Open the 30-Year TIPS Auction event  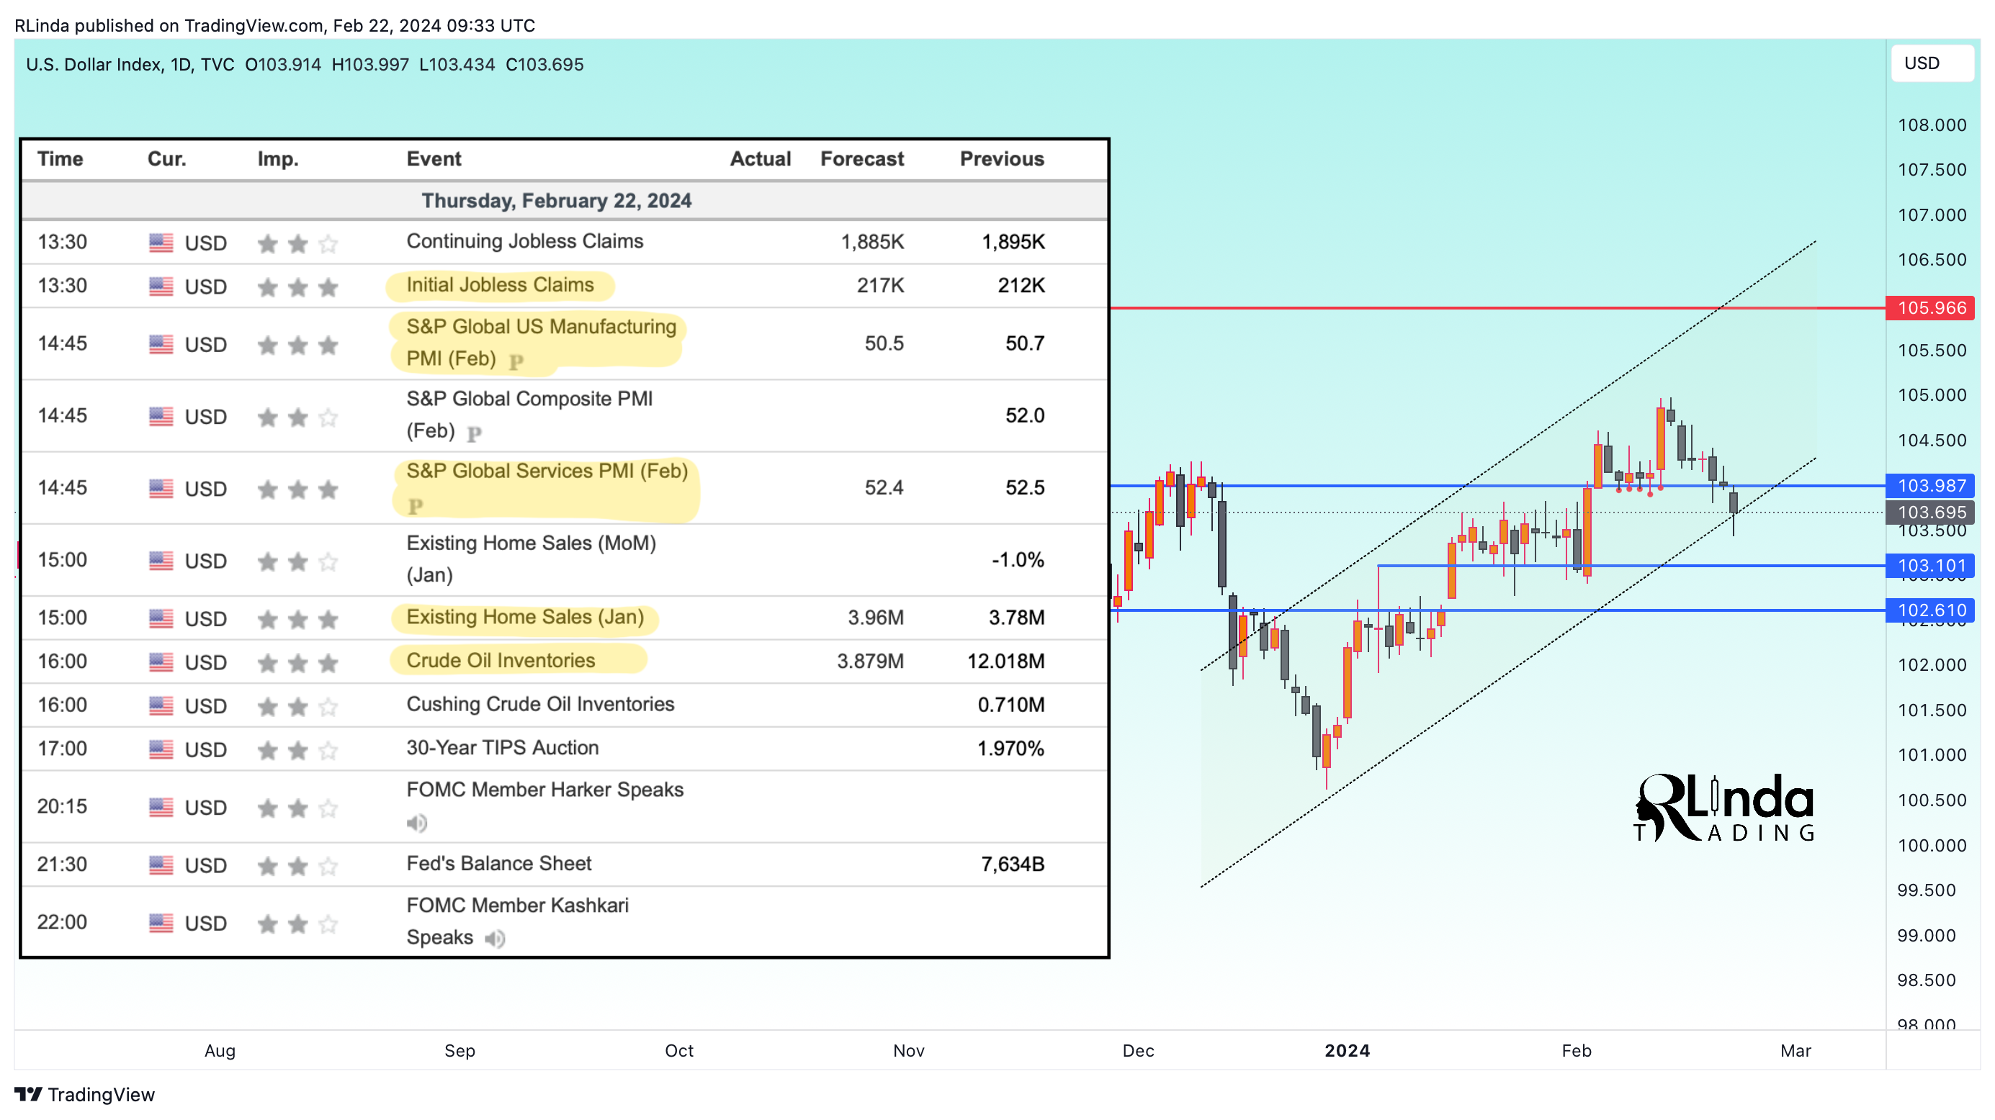pos(503,747)
